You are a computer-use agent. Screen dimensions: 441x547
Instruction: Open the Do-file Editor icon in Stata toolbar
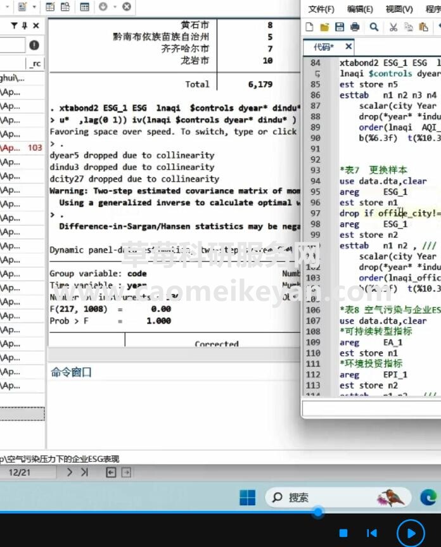[22, 6]
